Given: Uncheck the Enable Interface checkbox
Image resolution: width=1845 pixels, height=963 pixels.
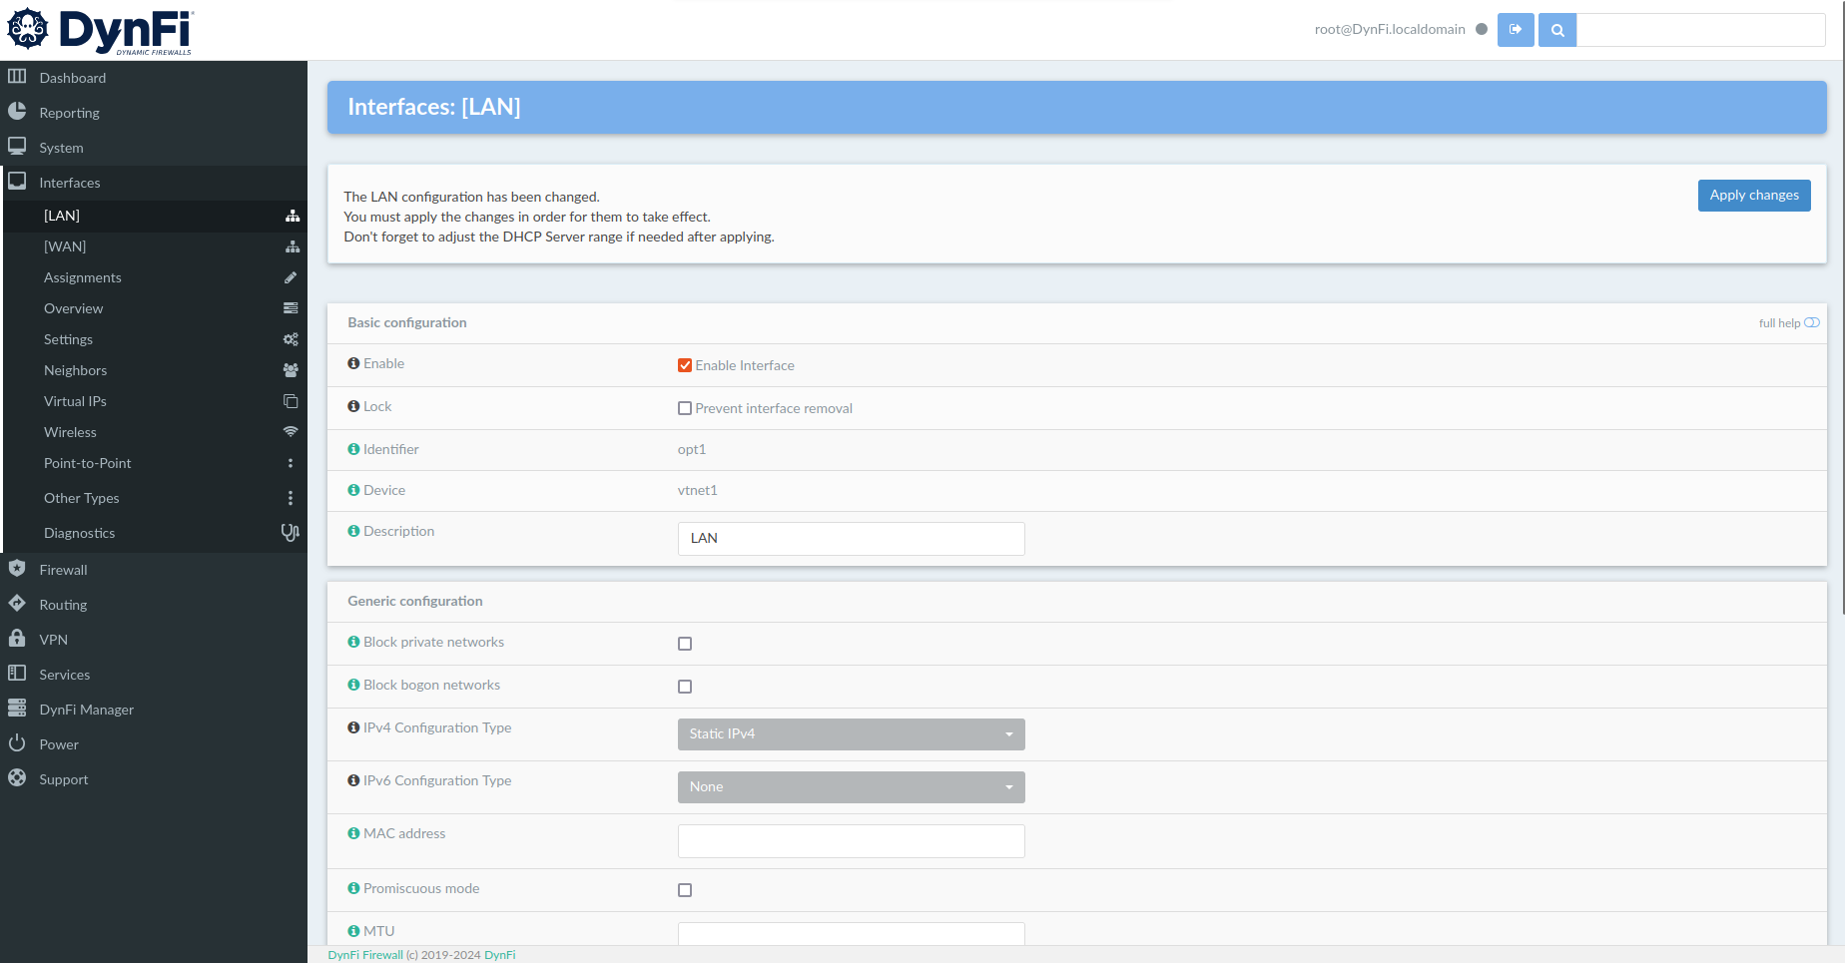Looking at the screenshot, I should pyautogui.click(x=685, y=366).
